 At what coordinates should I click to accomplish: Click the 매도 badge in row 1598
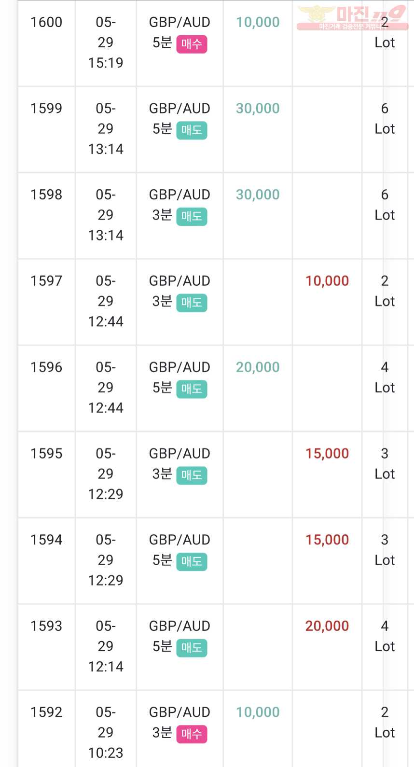point(192,217)
